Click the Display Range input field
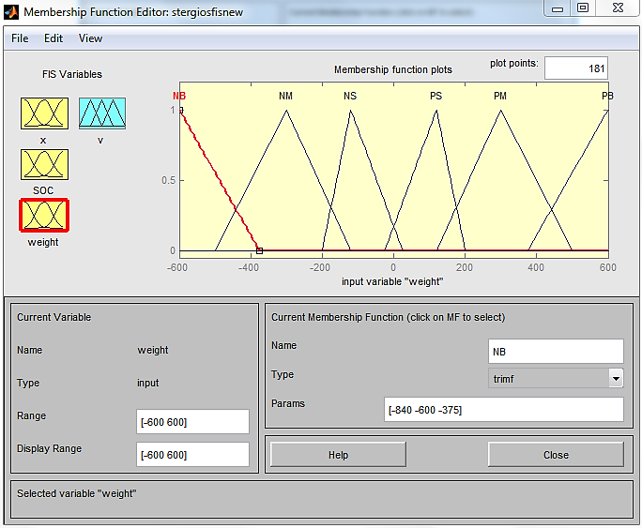 (192, 455)
